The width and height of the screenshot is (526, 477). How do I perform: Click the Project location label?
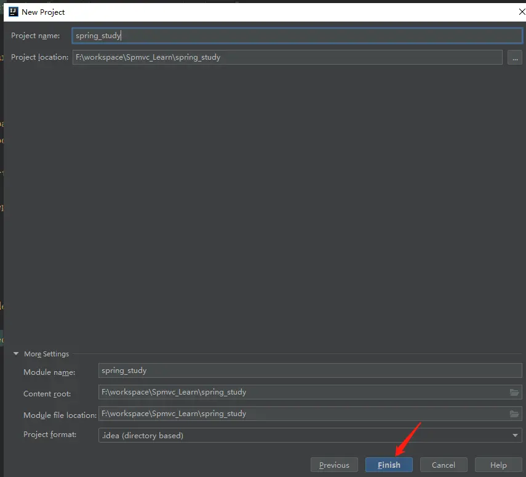point(39,57)
